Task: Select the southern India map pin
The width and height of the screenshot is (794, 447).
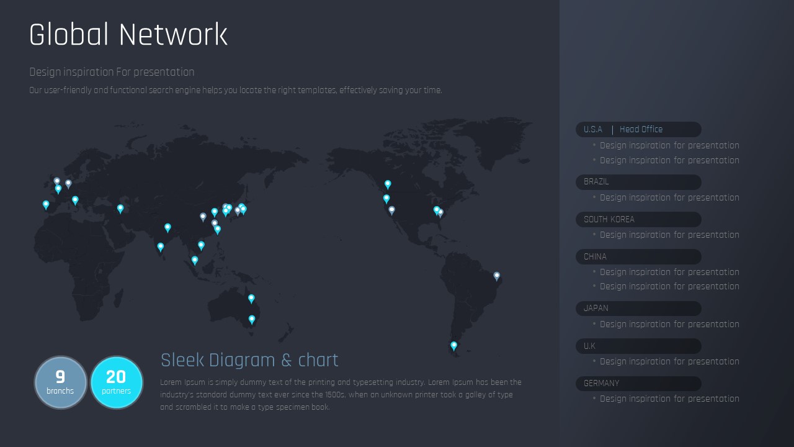Action: [161, 247]
